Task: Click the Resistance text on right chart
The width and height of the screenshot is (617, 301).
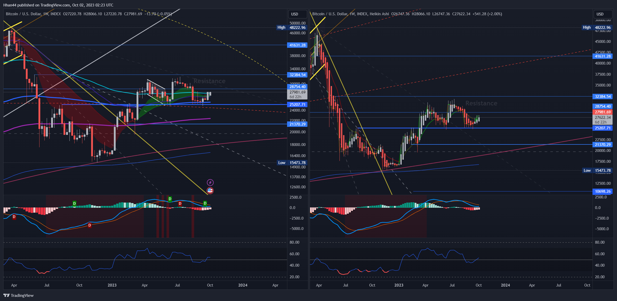Action: click(481, 103)
